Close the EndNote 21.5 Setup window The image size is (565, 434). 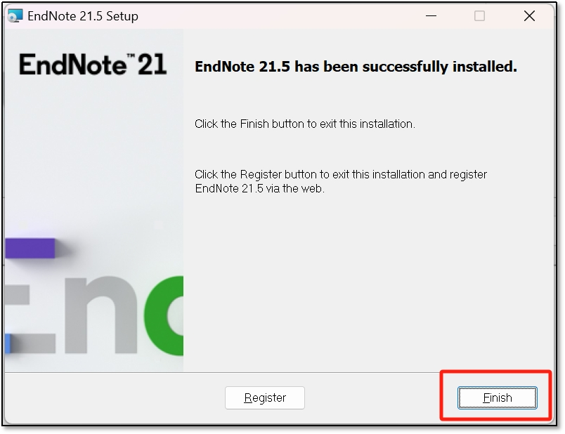coord(529,16)
